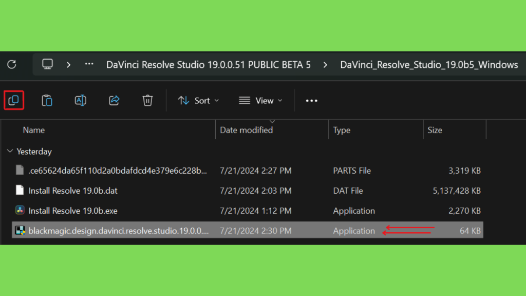Click the PARTS file's blank document icon

(20, 170)
